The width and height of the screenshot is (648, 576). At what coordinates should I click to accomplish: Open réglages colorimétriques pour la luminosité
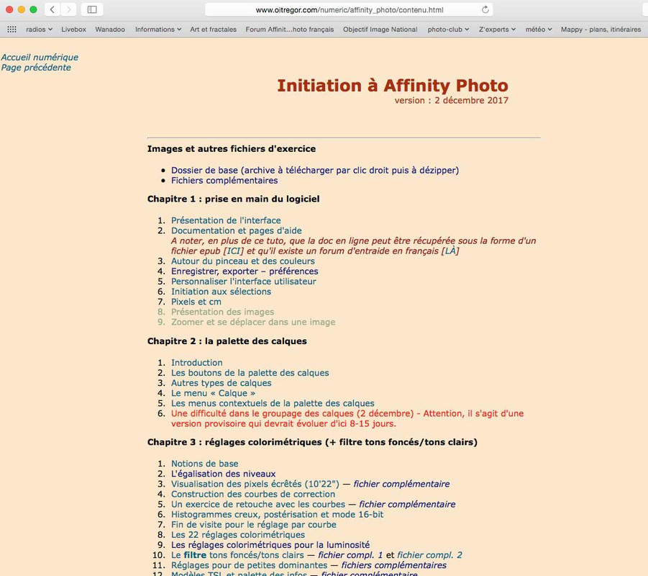270,544
